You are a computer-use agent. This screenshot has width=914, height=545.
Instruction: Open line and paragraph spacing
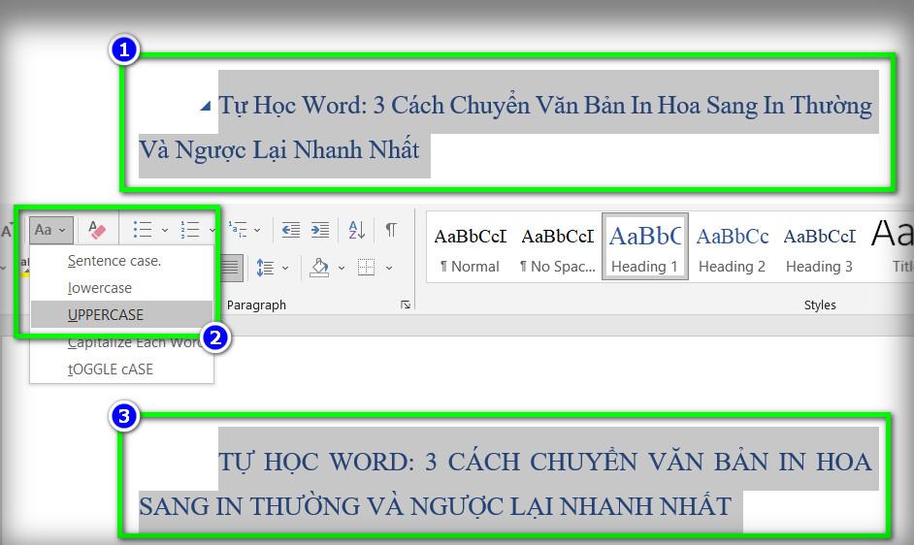tap(265, 268)
